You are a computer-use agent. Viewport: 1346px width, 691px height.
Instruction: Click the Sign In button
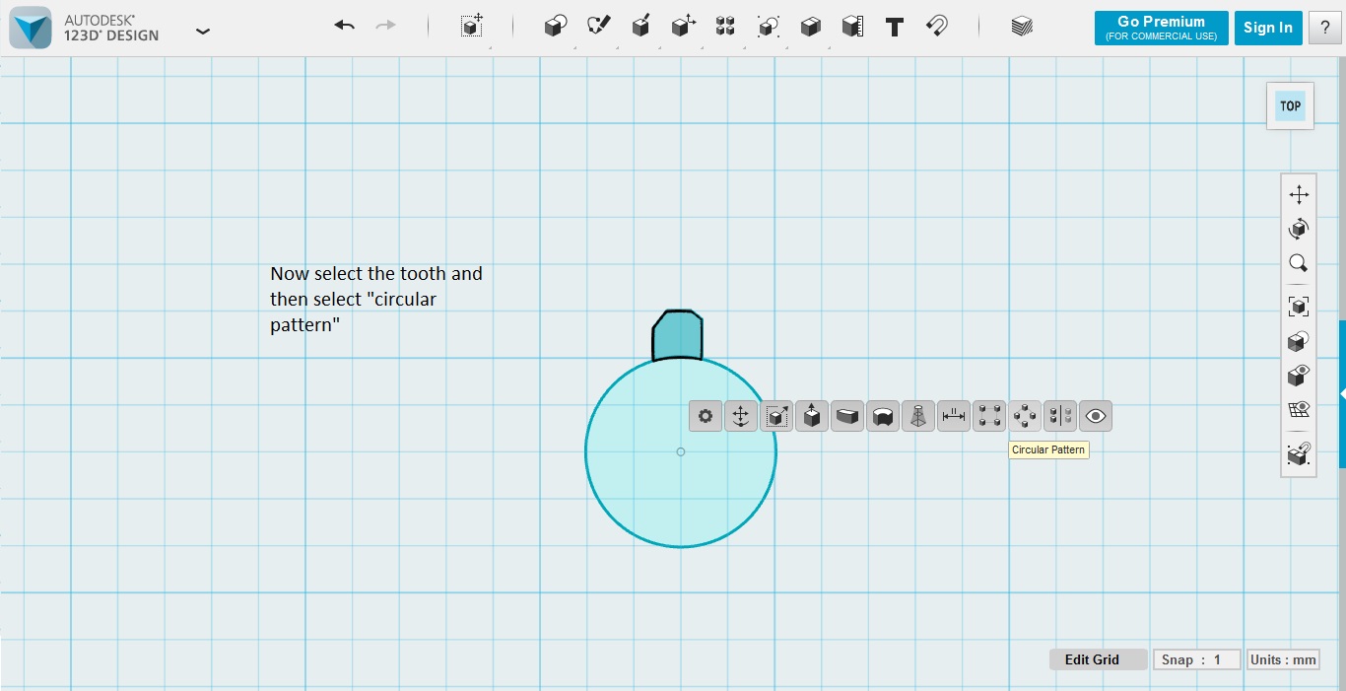coord(1268,27)
